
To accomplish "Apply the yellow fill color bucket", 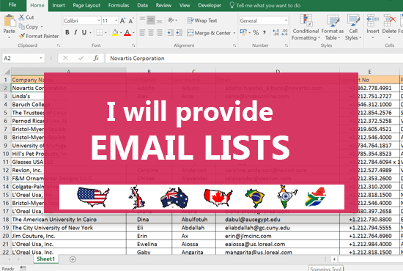I will pos(115,33).
